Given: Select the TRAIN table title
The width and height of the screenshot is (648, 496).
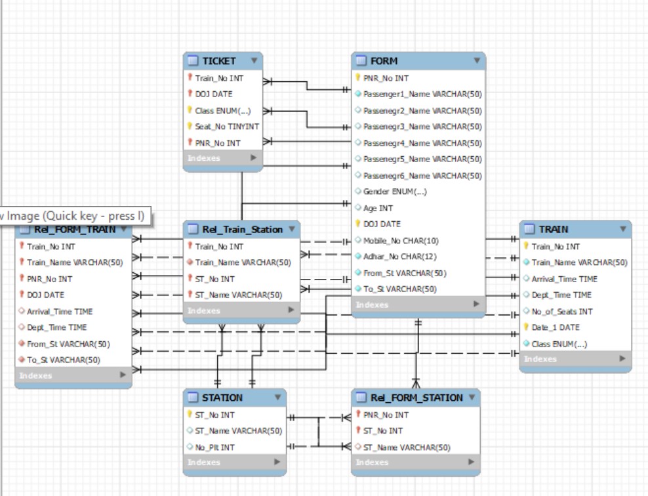Looking at the screenshot, I should [x=554, y=229].
